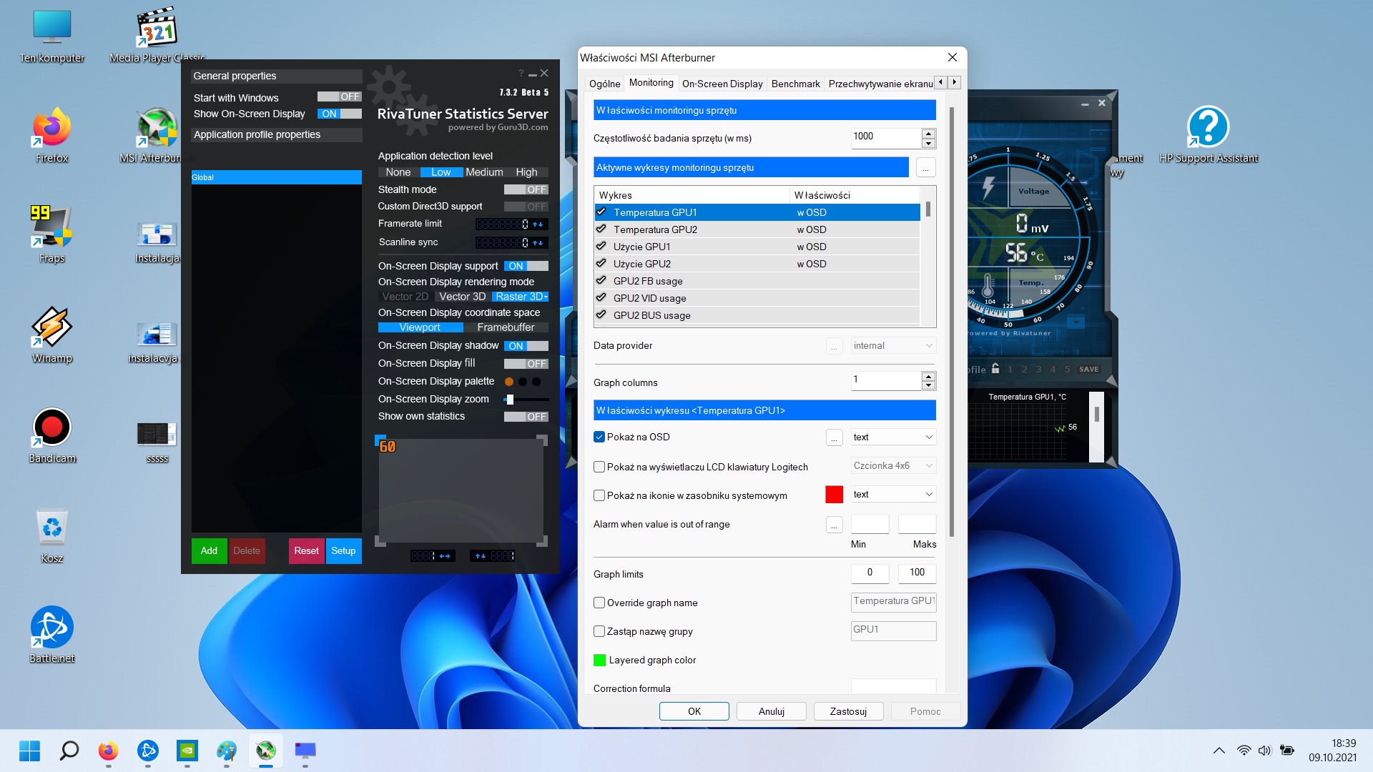The width and height of the screenshot is (1373, 772).
Task: Open Battle.net taskbar icon
Action: point(148,751)
